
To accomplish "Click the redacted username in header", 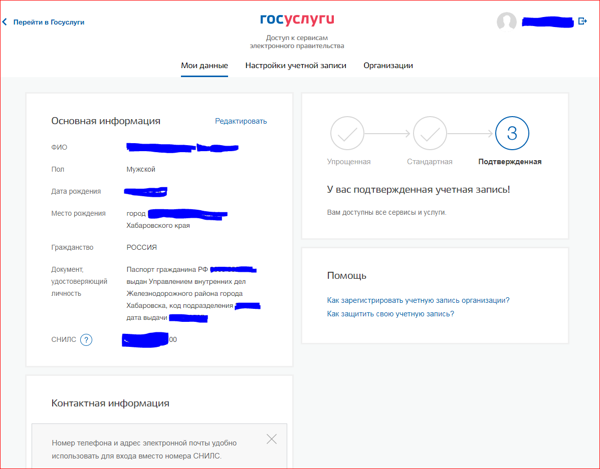I will click(x=547, y=22).
